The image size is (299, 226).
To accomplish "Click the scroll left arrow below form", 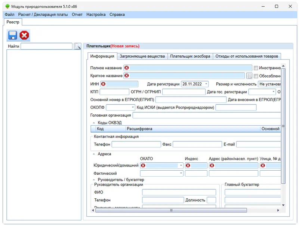I will pos(93,210).
